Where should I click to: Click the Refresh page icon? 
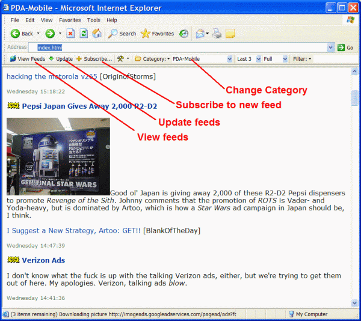(84, 34)
